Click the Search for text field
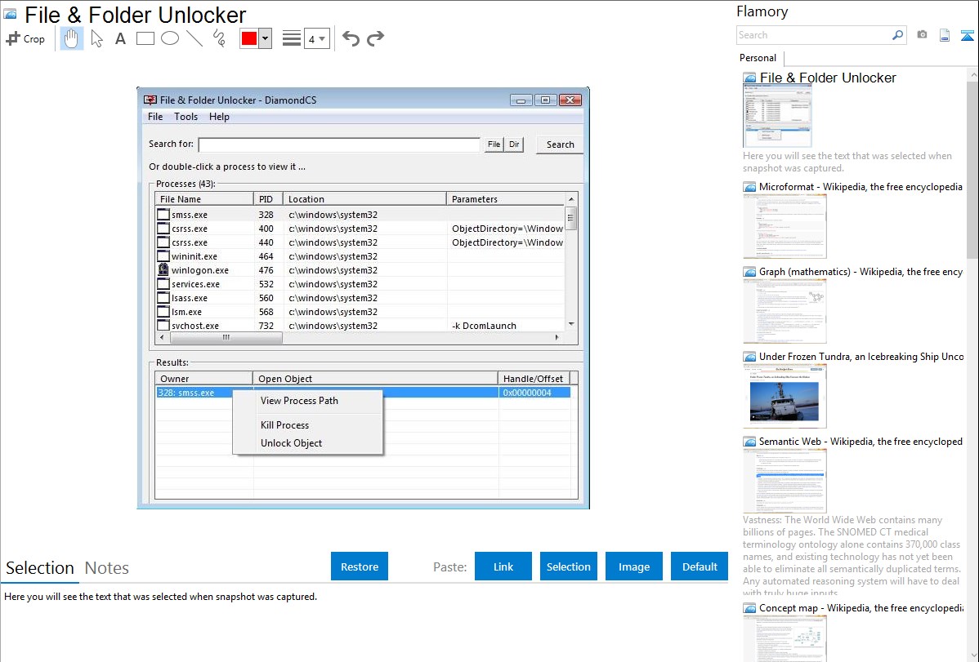 click(x=339, y=144)
